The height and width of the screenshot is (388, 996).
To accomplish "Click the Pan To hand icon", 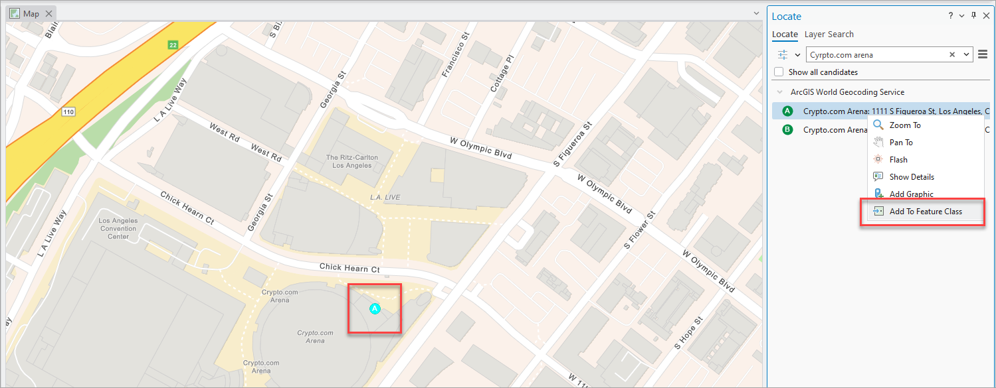I will click(878, 142).
